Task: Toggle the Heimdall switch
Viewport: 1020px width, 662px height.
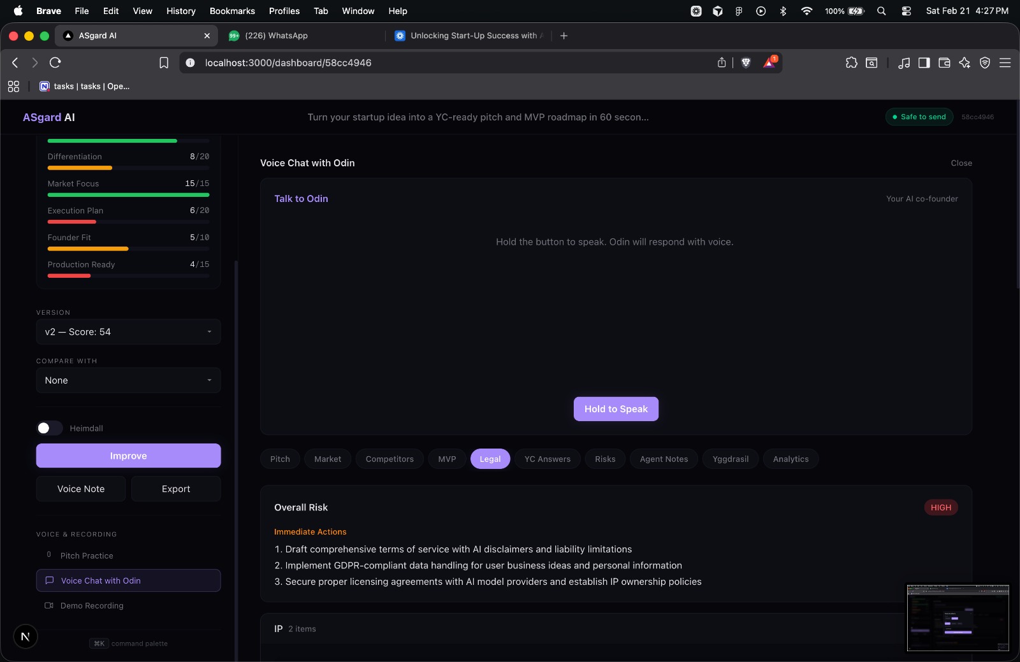Action: (x=50, y=428)
